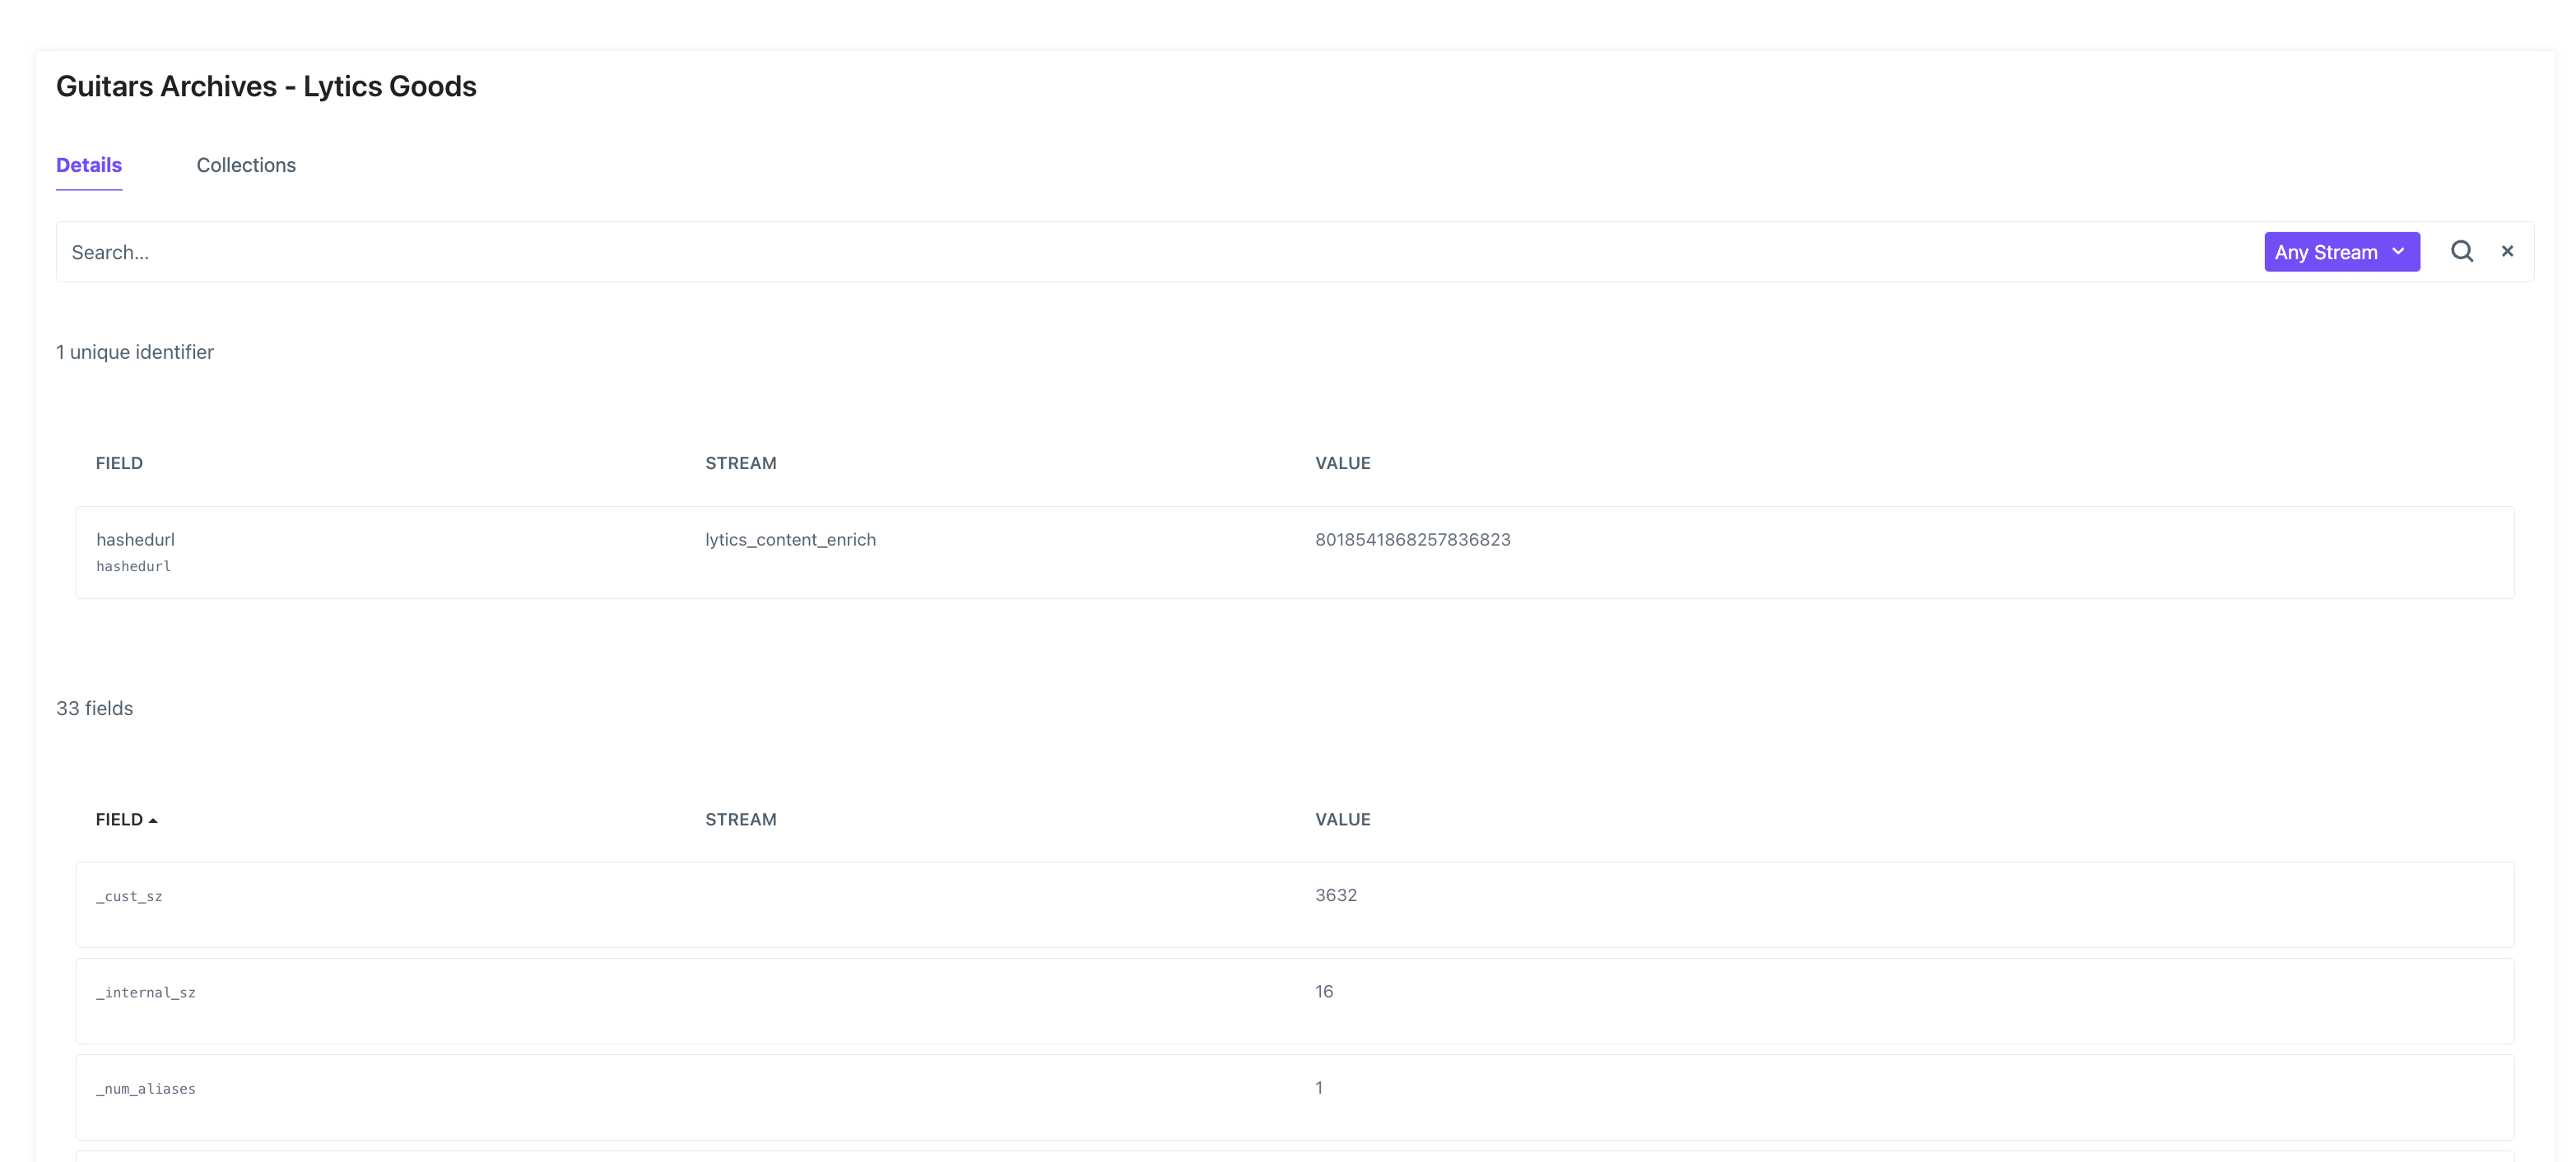The image size is (2576, 1162).
Task: Click the STREAM header in the fields table
Action: 741,819
